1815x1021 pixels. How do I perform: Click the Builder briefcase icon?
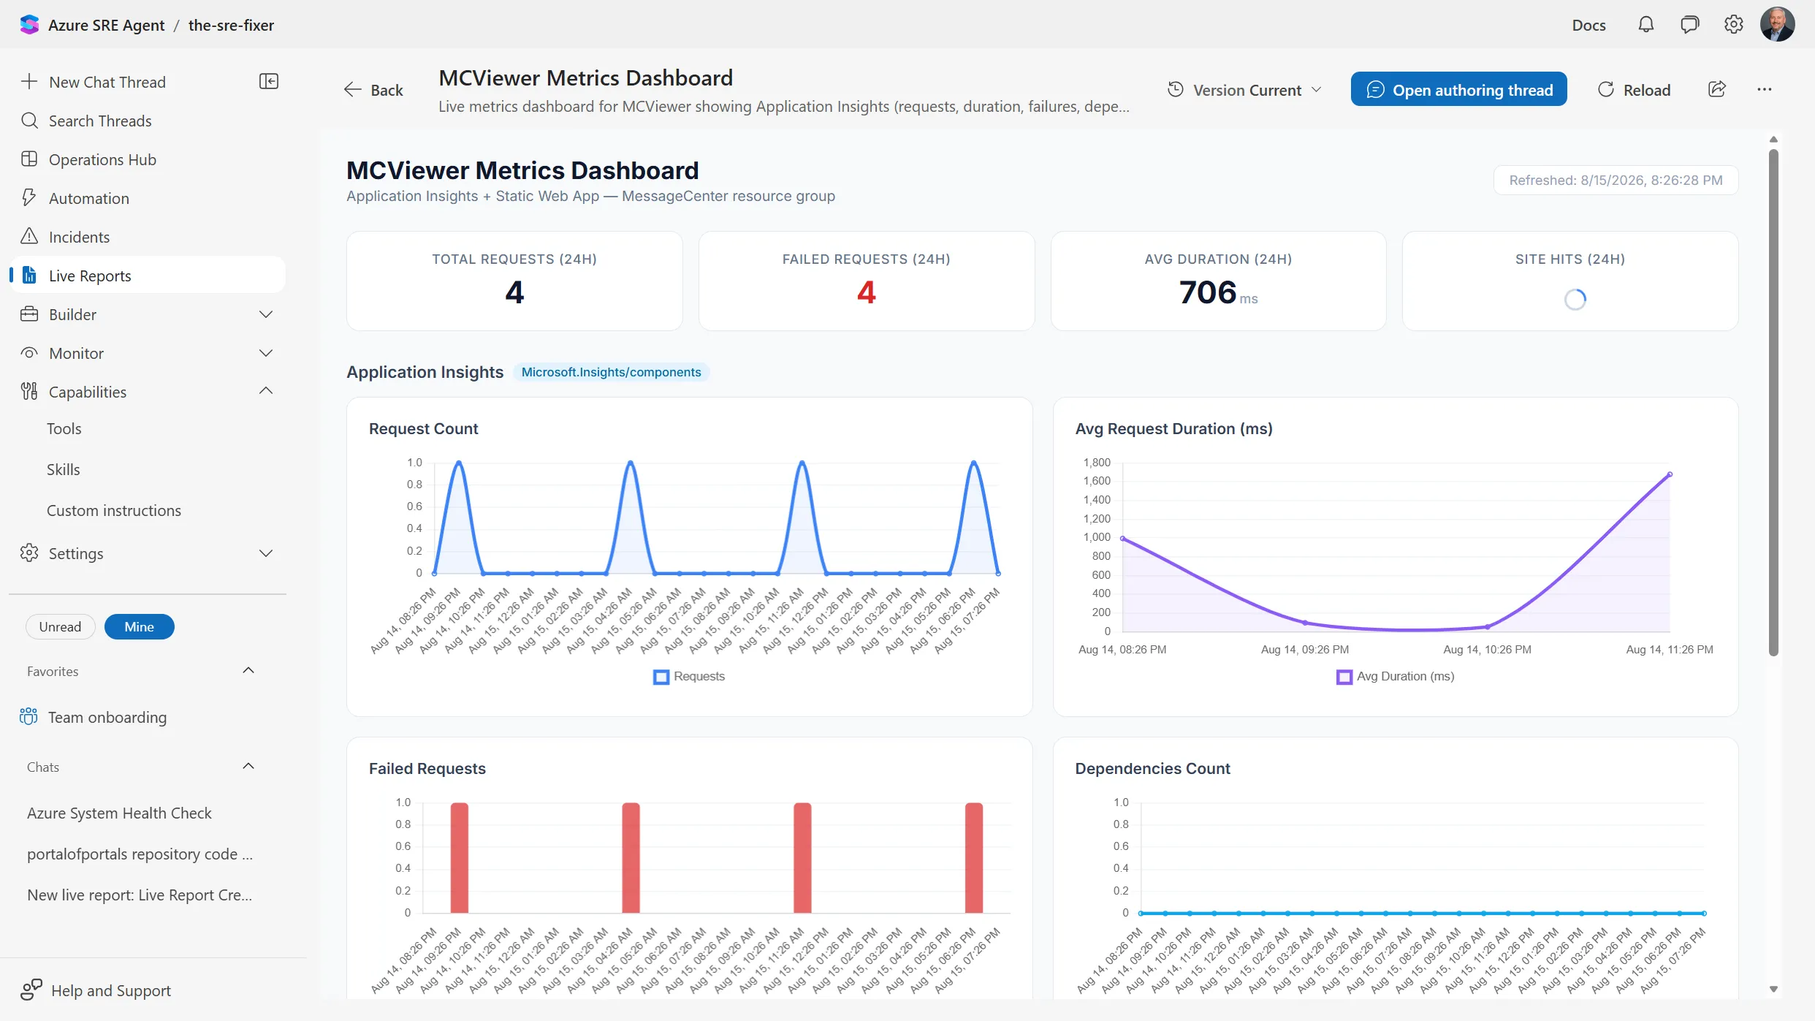tap(29, 314)
